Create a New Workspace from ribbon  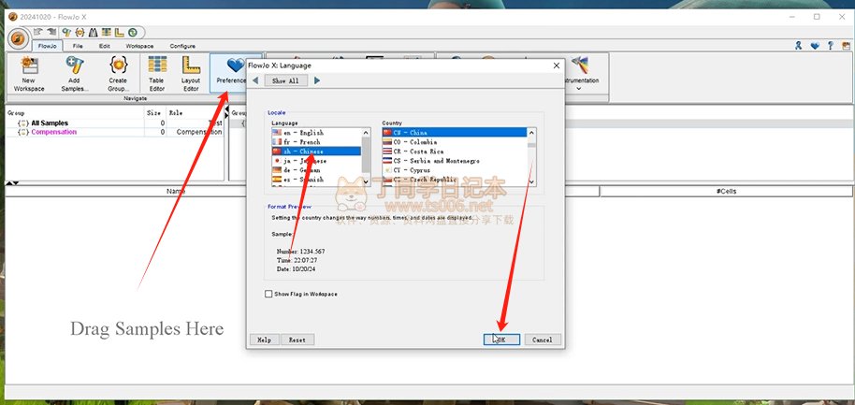(x=29, y=74)
